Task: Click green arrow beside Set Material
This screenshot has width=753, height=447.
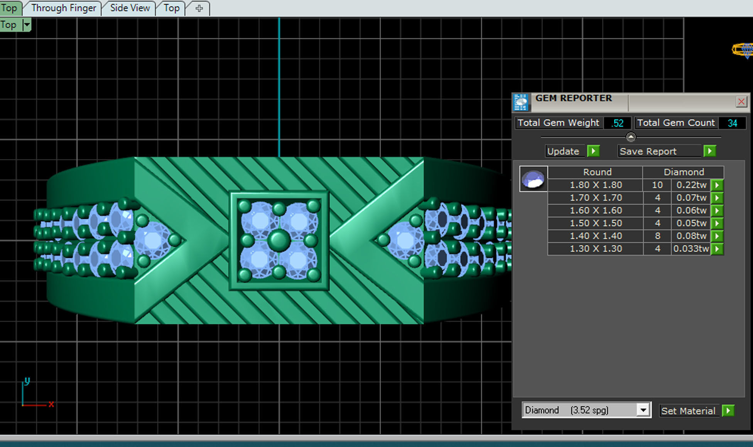Action: 728,410
